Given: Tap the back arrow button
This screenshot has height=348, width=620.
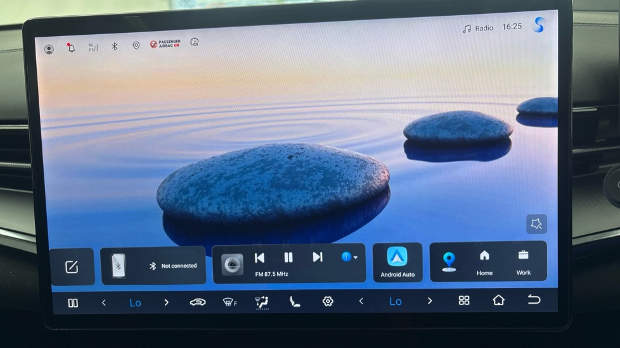Looking at the screenshot, I should (534, 299).
